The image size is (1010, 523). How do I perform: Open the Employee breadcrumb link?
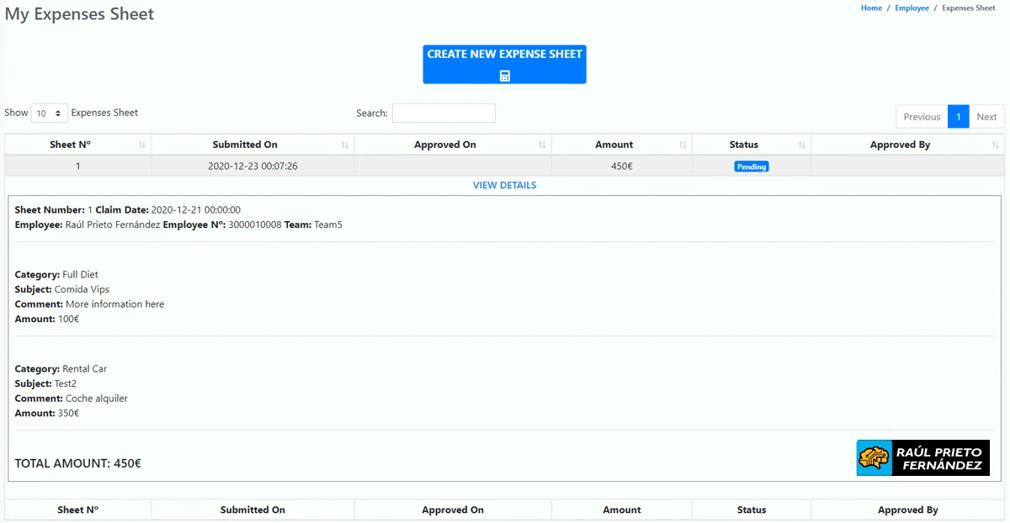[x=912, y=8]
